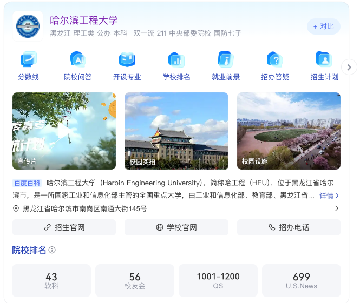Screen dimensions: 360x303
Task: Open the 校园实拍 campus photo thumbnail
Action: pos(176,131)
